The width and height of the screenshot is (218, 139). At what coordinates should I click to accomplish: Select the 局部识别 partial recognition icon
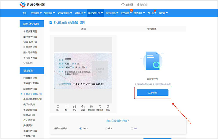click(91, 107)
